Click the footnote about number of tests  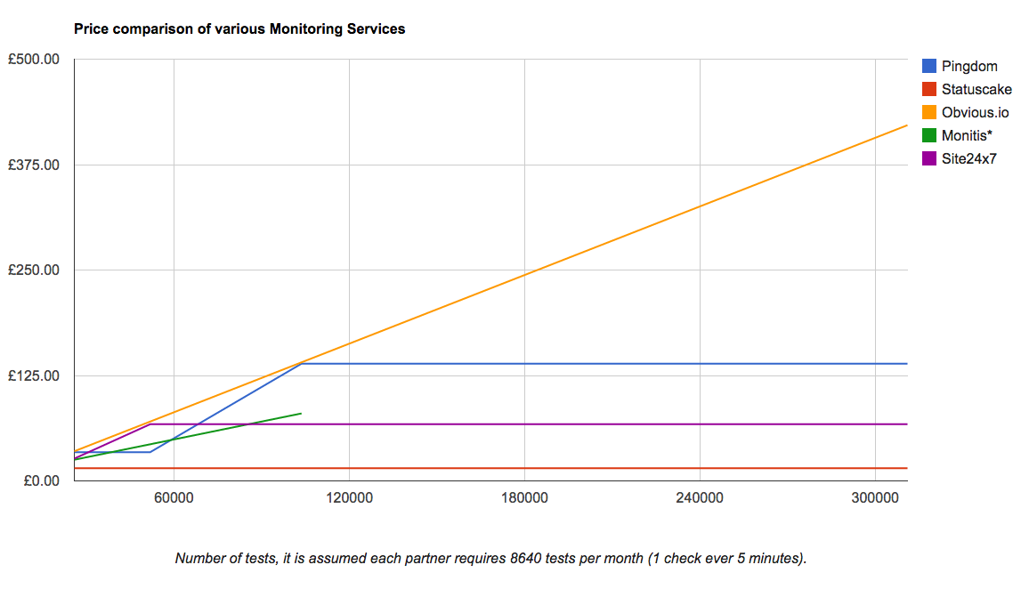point(490,559)
